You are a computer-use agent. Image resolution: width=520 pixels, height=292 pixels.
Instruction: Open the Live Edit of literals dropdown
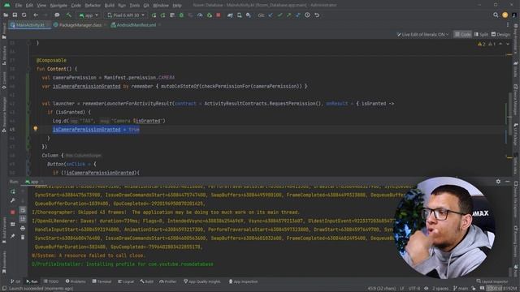coord(422,34)
